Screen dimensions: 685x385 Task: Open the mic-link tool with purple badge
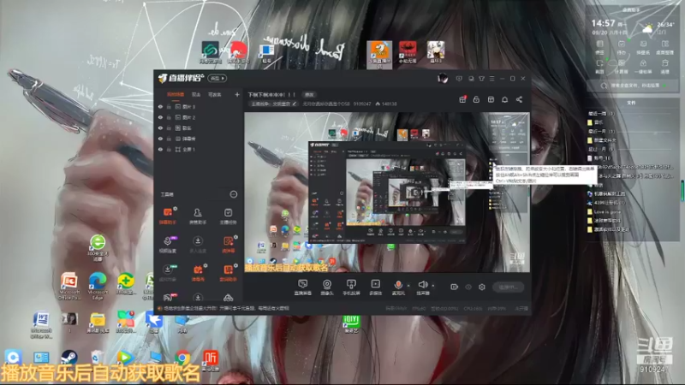(x=168, y=244)
